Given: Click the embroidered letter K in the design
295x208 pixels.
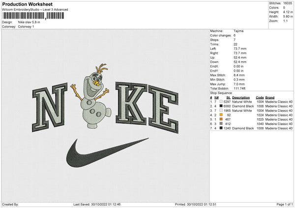Looking at the screenshot, I should [x=131, y=103].
